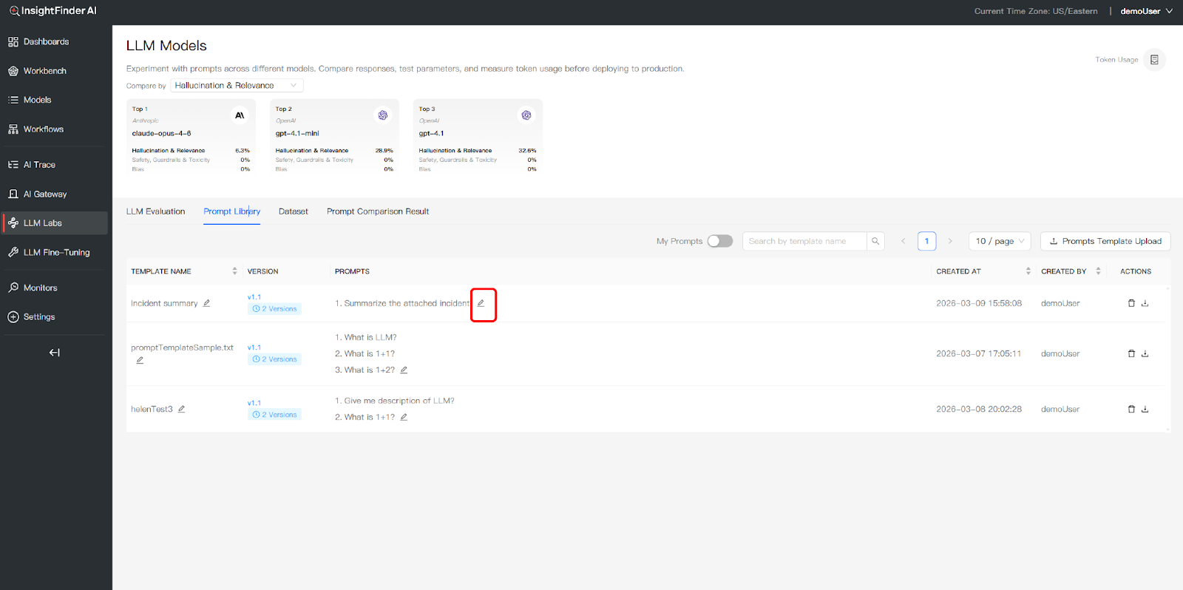Image resolution: width=1183 pixels, height=590 pixels.
Task: Focus the search by template name field
Action: pos(804,241)
